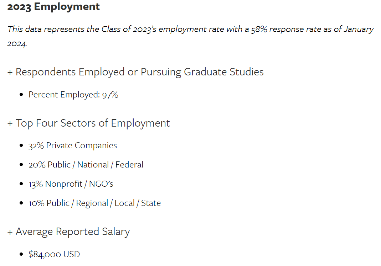
Task: Click bullet point before '$84,000 USD'
Action: point(21,255)
